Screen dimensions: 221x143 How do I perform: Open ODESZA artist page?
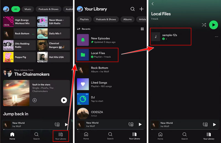tap(110, 114)
